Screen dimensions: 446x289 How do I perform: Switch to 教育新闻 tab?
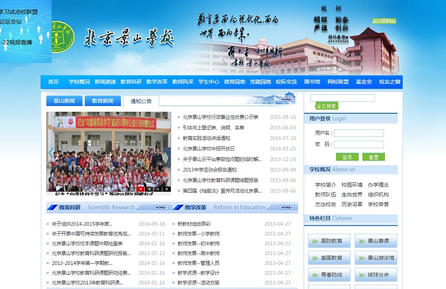click(103, 101)
